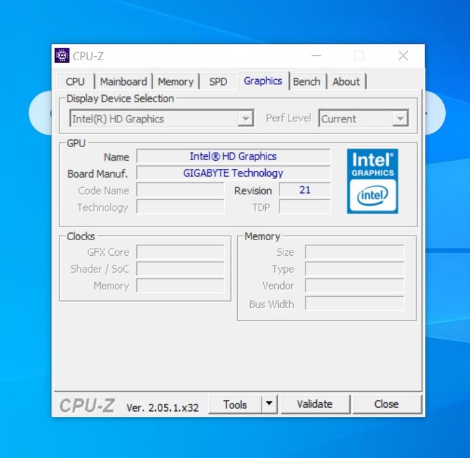Click the empty Bus Width field
The height and width of the screenshot is (458, 470).
pos(355,304)
